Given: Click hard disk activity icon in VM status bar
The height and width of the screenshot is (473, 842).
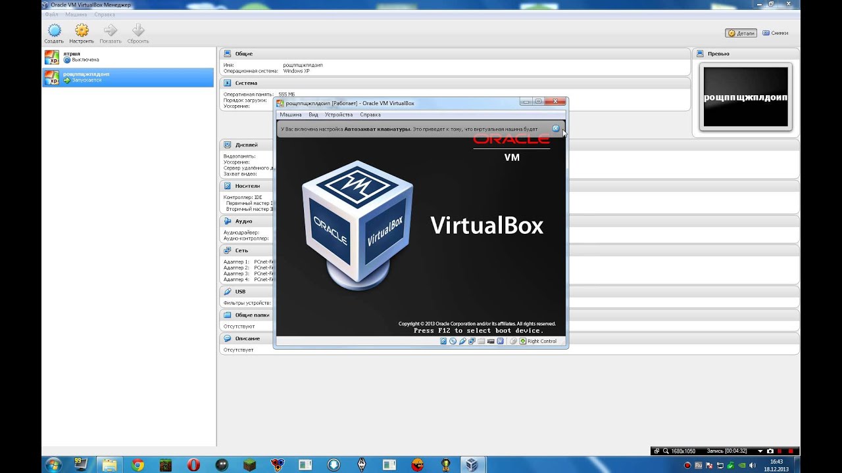Looking at the screenshot, I should point(443,341).
